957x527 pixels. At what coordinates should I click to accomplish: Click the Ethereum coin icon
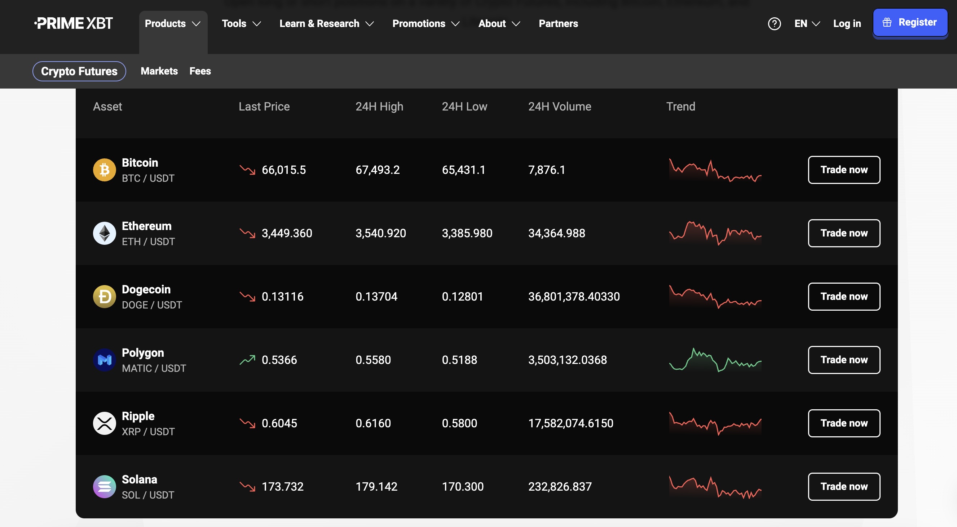click(105, 233)
